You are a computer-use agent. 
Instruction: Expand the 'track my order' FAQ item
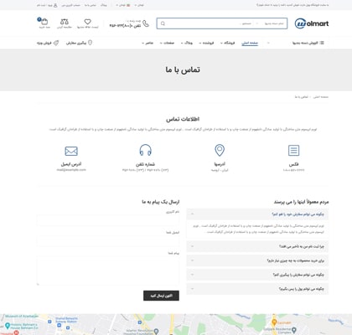click(257, 275)
